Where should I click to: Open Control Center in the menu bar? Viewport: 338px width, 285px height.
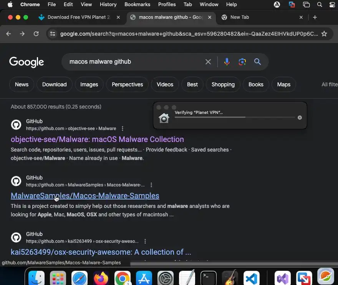pyautogui.click(x=332, y=5)
